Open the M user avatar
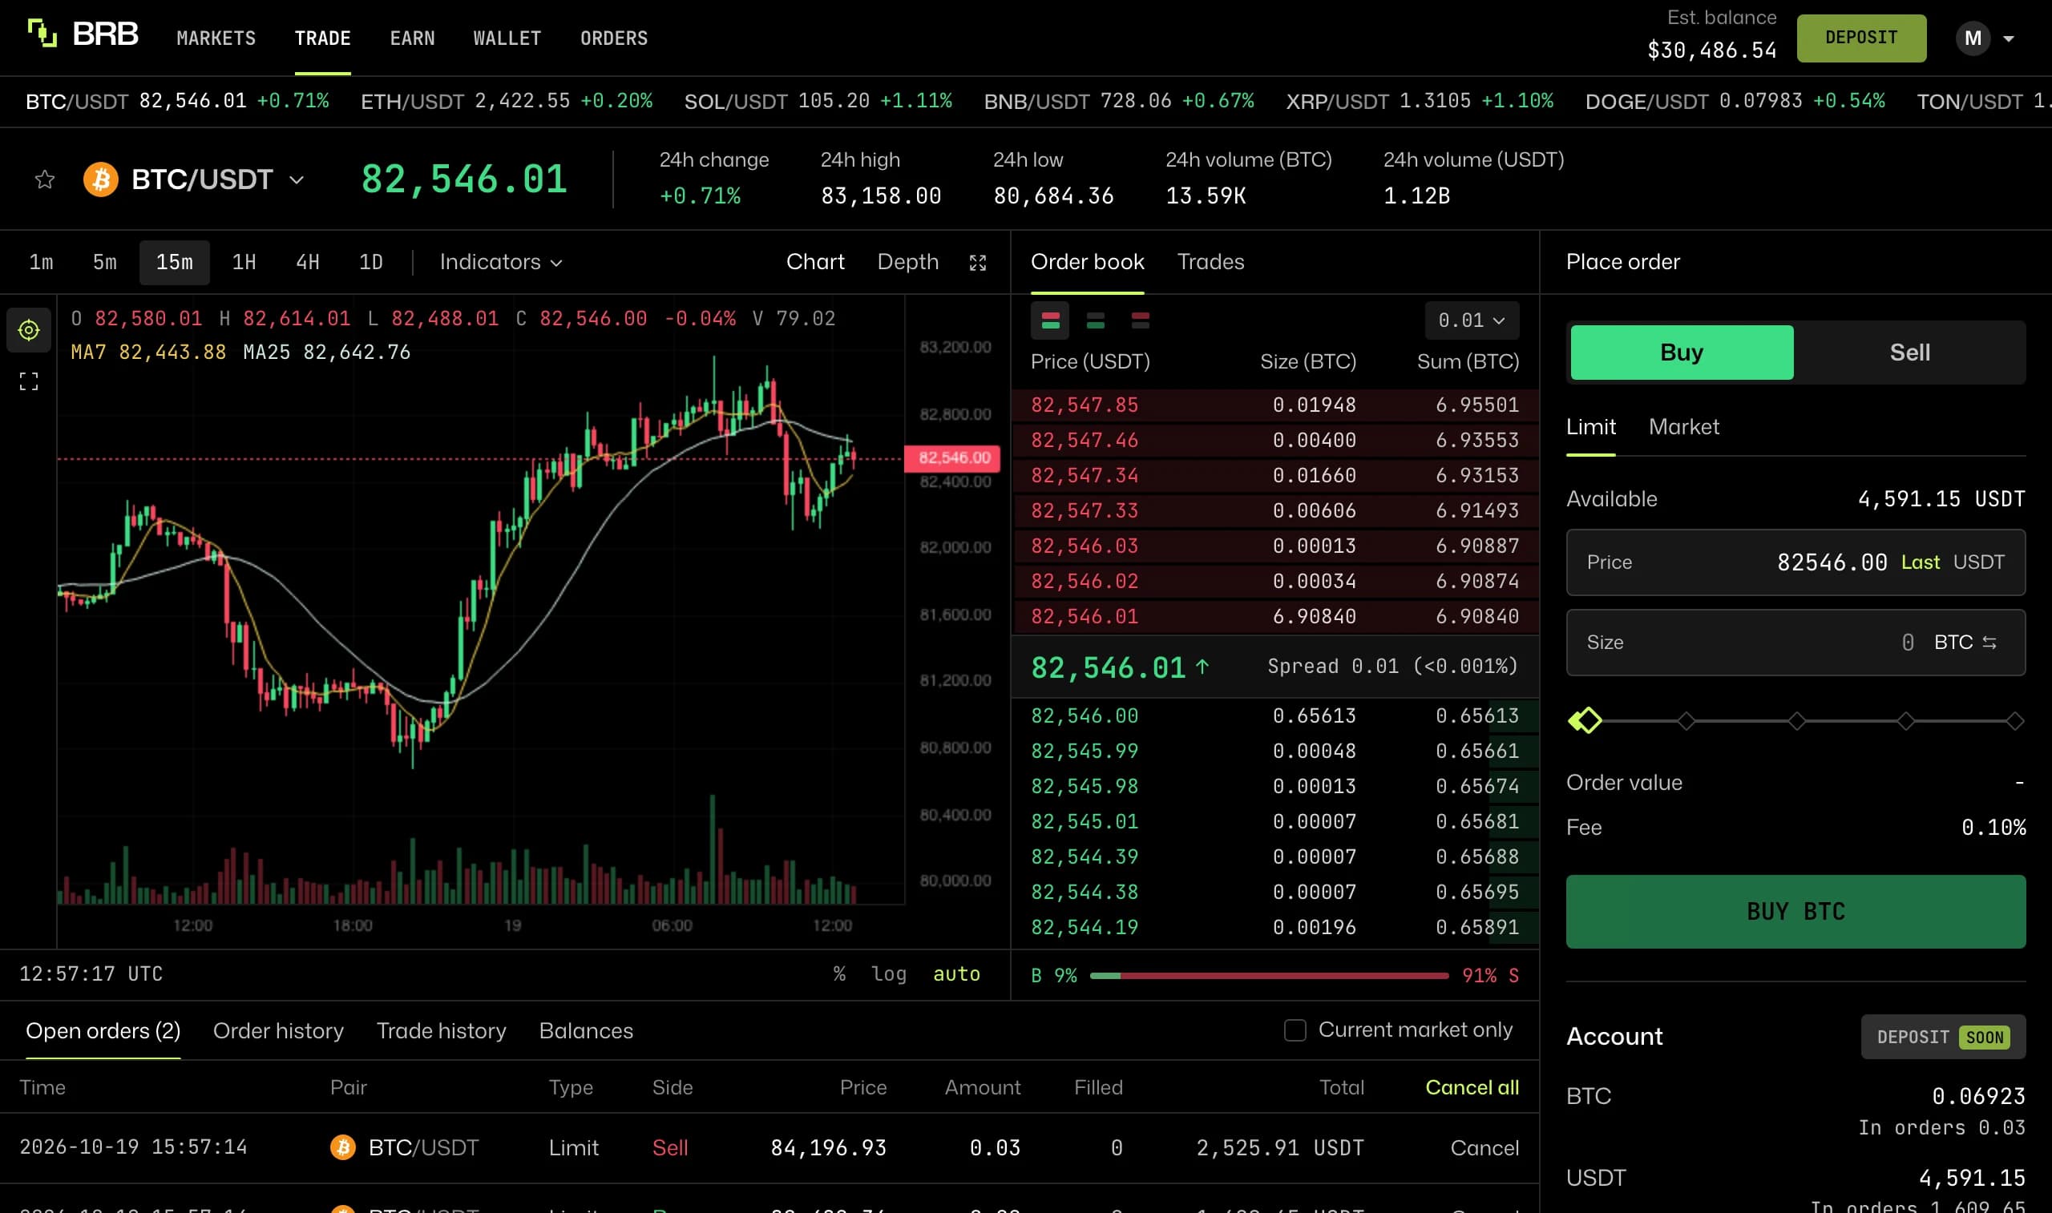The height and width of the screenshot is (1213, 2052). (x=1973, y=38)
